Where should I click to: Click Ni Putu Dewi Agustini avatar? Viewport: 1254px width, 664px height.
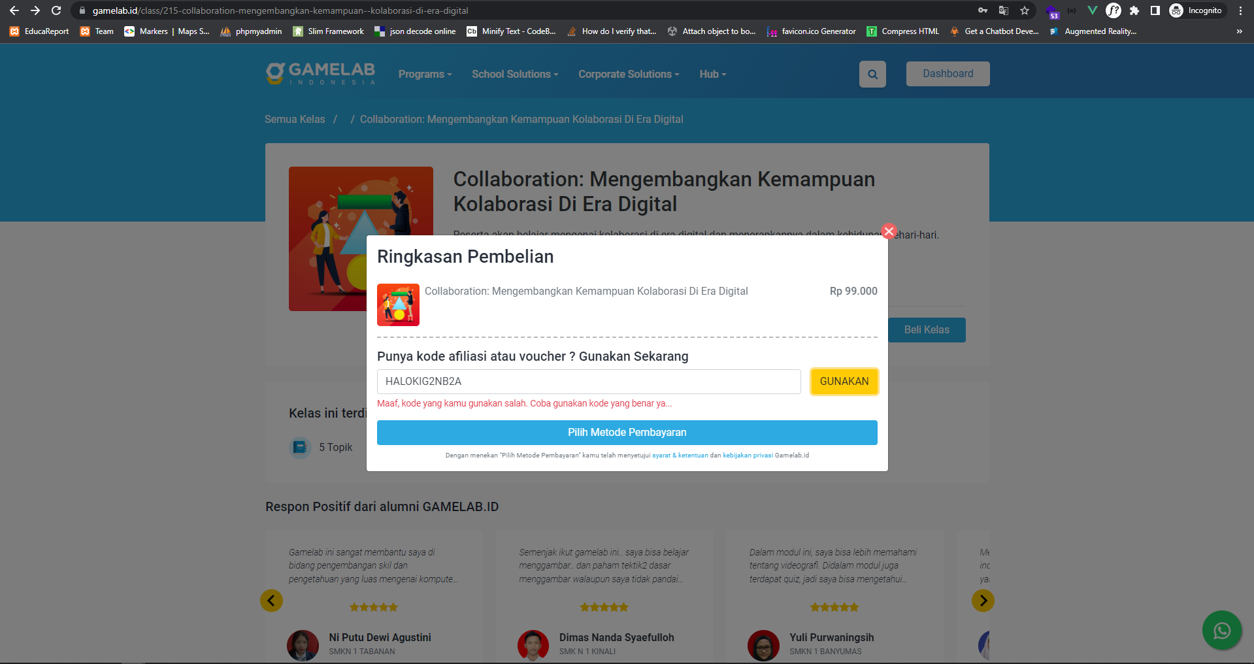pyautogui.click(x=303, y=646)
